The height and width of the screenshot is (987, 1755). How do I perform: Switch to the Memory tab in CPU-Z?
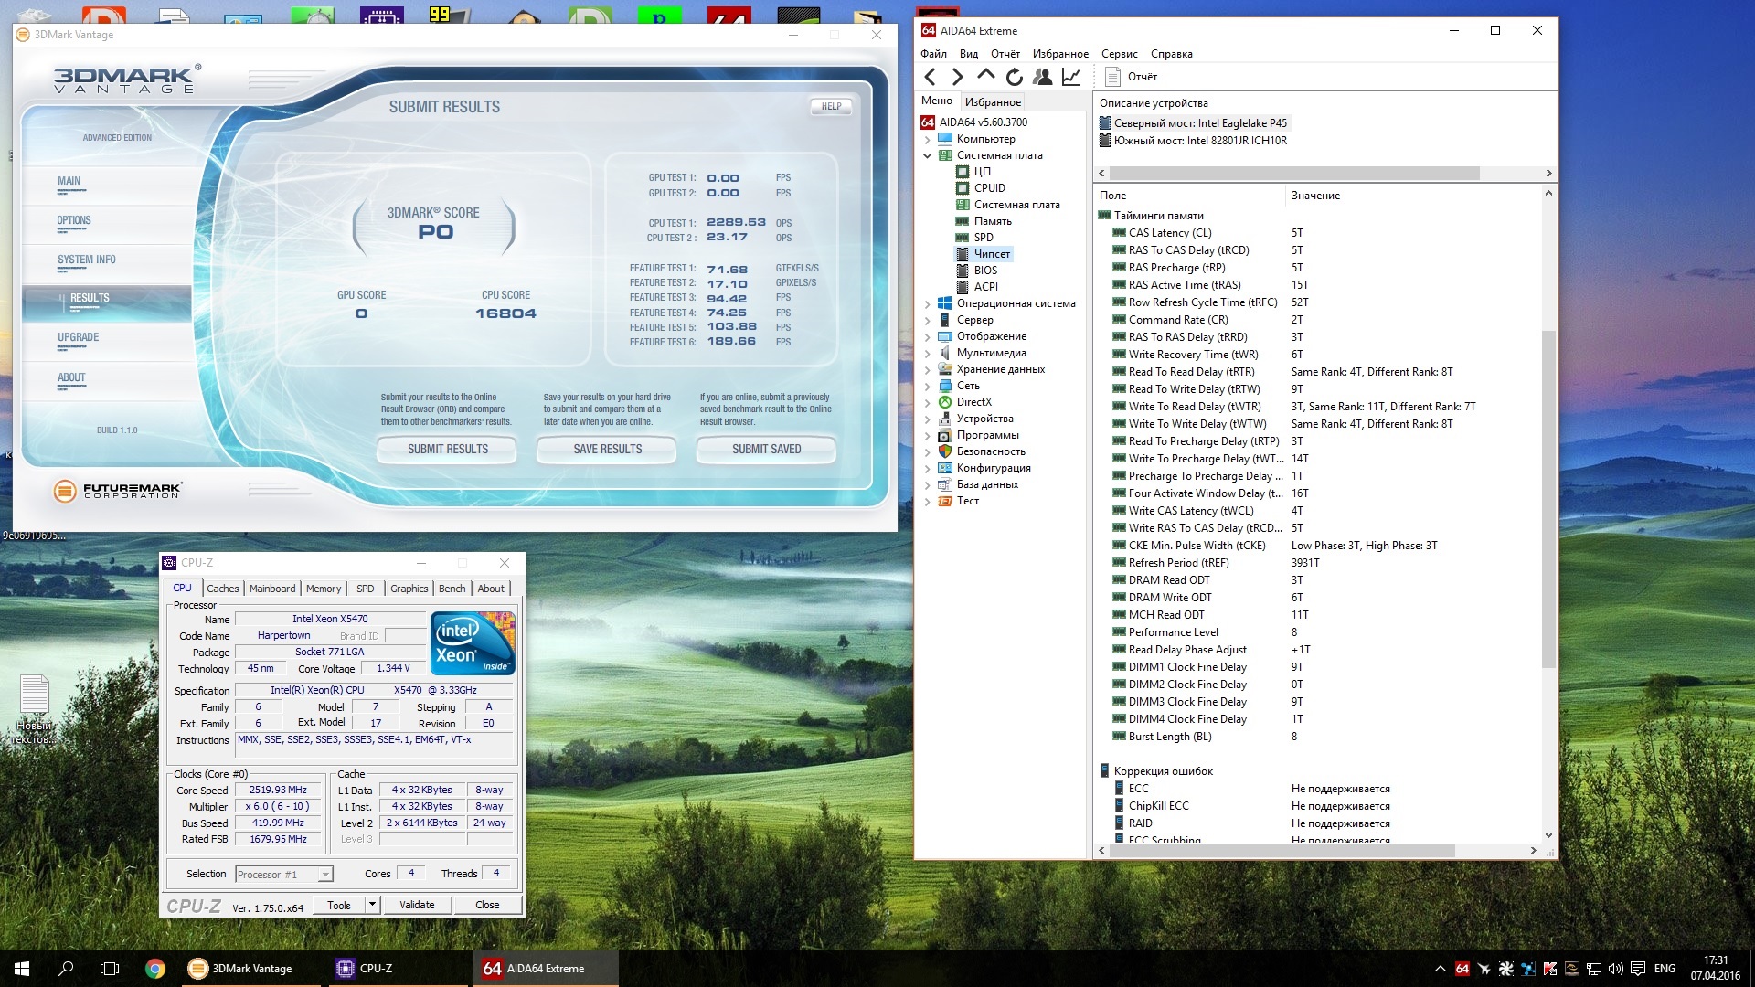coord(324,589)
